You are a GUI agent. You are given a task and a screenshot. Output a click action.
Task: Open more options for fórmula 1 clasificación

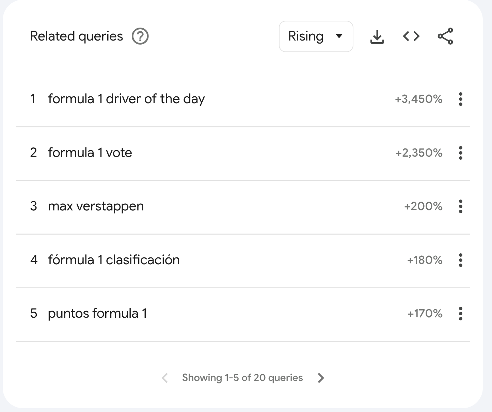[x=461, y=260]
